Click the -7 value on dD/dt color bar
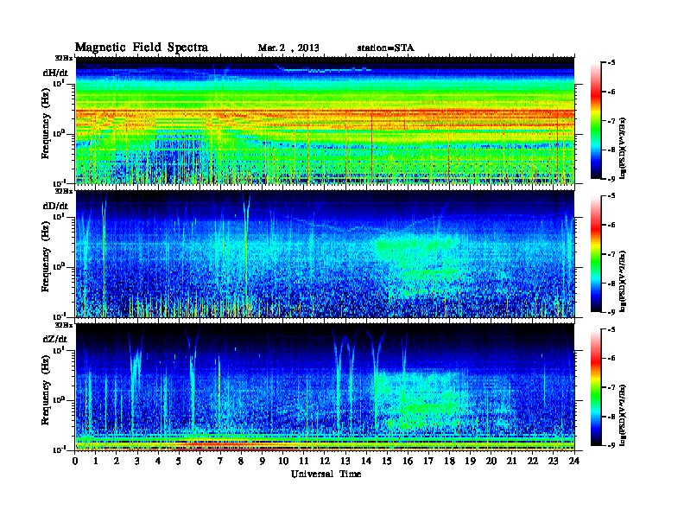The height and width of the screenshot is (529, 684). point(612,254)
